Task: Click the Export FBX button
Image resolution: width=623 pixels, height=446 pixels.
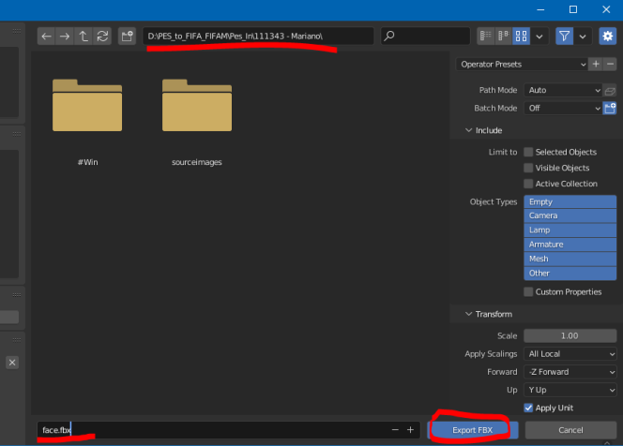Action: (473, 430)
